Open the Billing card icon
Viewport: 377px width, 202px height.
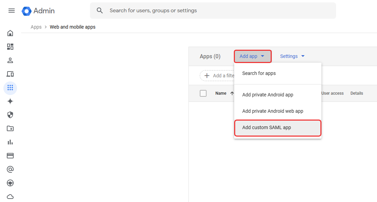point(10,156)
